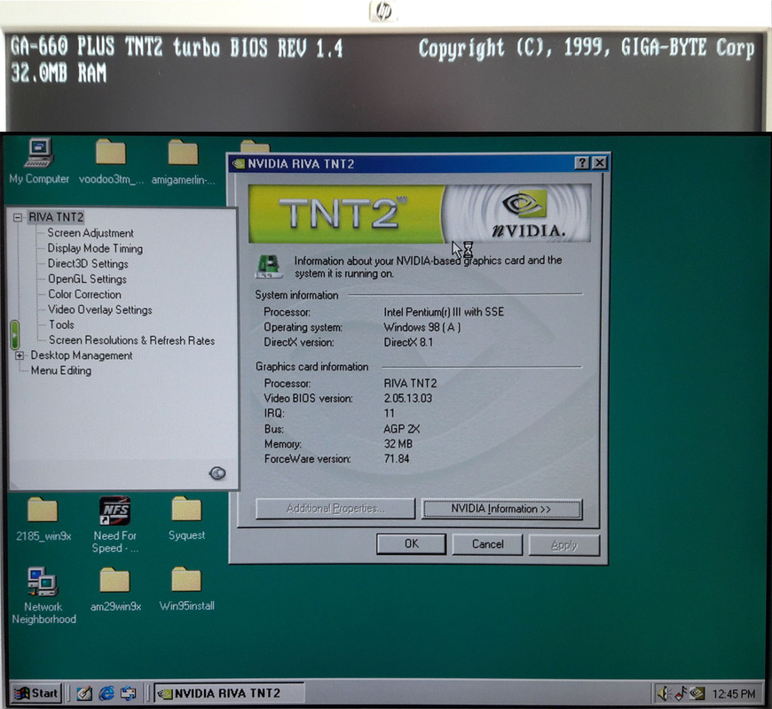Viewport: 772px width, 709px height.
Task: Select Menu Editing in the tree
Action: tap(61, 370)
